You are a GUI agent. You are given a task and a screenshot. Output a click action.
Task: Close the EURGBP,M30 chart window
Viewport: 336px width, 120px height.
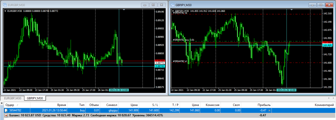point(161,5)
